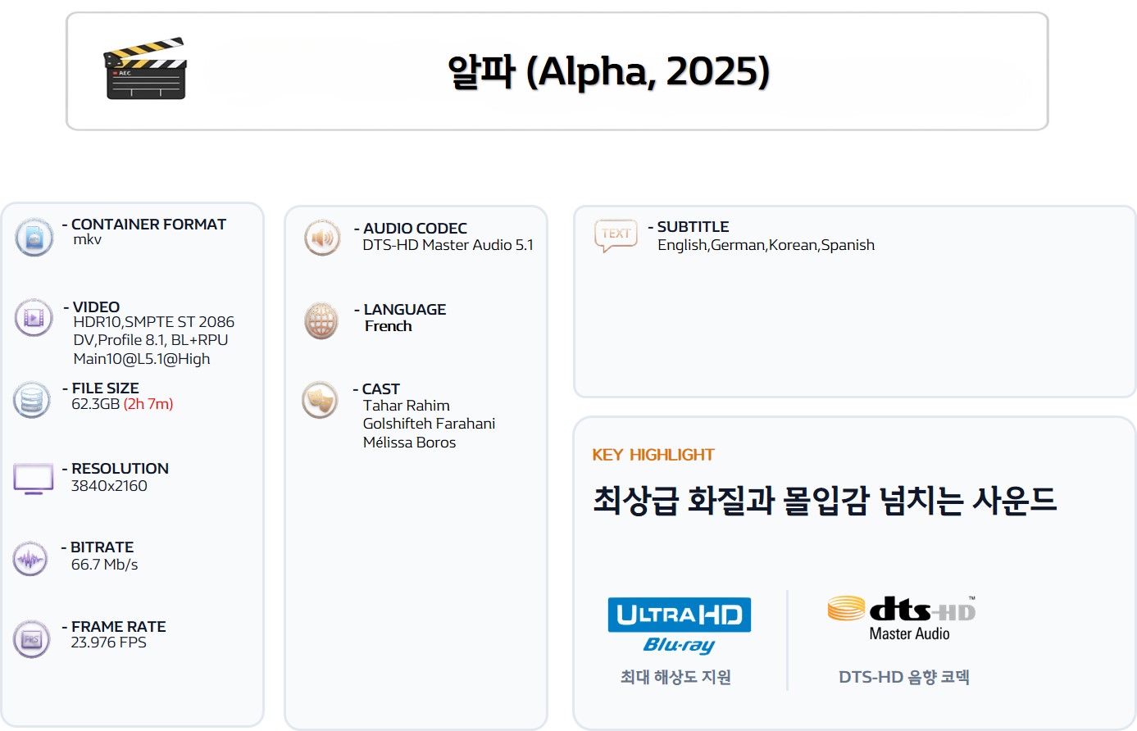This screenshot has height=731, width=1137.
Task: Click the Ultra HD Blu-ray logo
Action: tap(680, 626)
